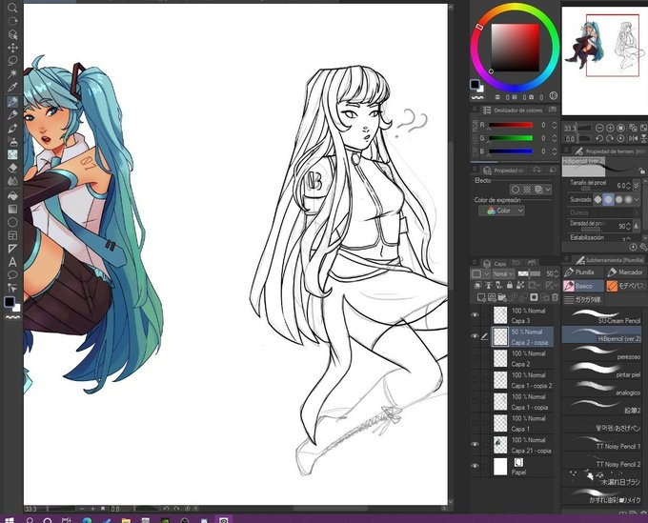The image size is (648, 523).
Task: Show layer Capa 2
Action: [475, 358]
